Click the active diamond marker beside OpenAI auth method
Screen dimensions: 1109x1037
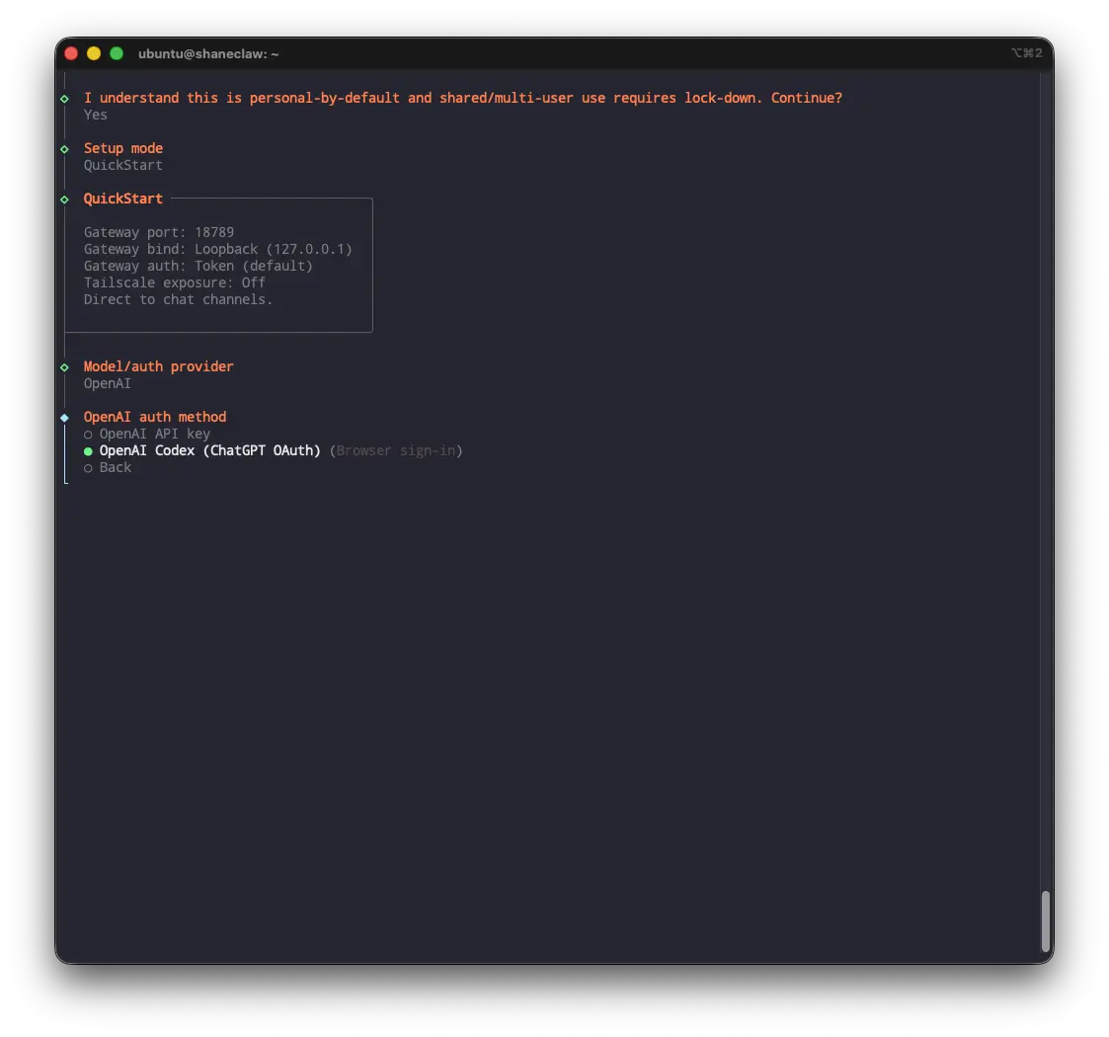[x=64, y=418]
